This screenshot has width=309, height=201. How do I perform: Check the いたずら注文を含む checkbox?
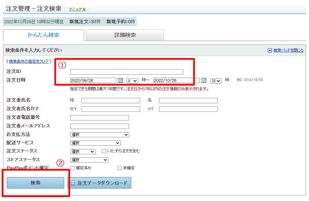[x=104, y=151]
